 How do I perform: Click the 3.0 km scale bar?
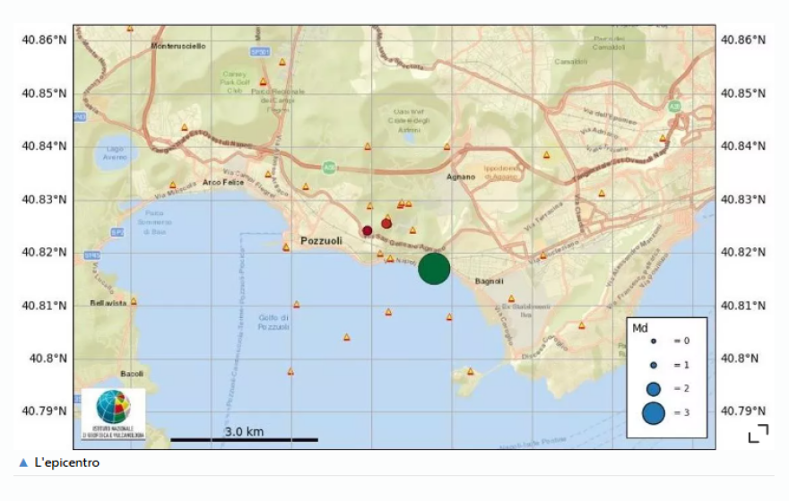[244, 438]
